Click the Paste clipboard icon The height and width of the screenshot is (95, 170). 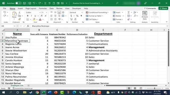tap(14, 14)
